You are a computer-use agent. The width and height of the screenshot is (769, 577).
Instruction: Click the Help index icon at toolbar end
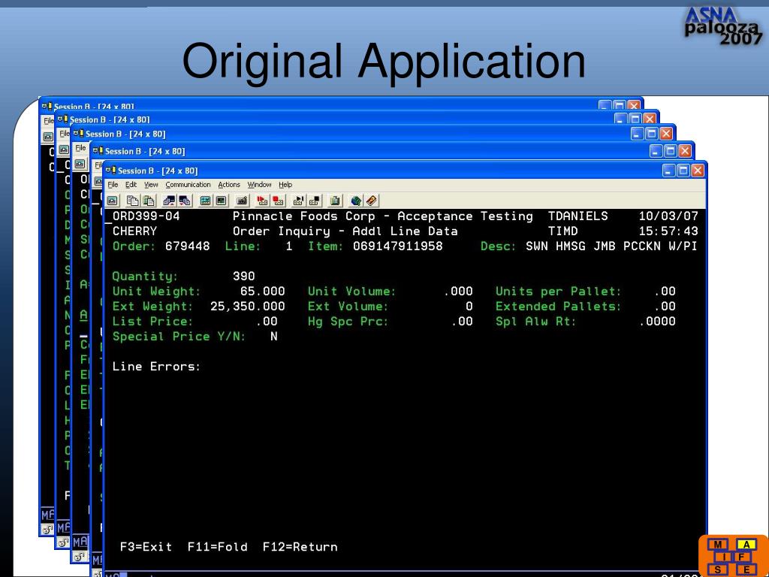(x=371, y=201)
